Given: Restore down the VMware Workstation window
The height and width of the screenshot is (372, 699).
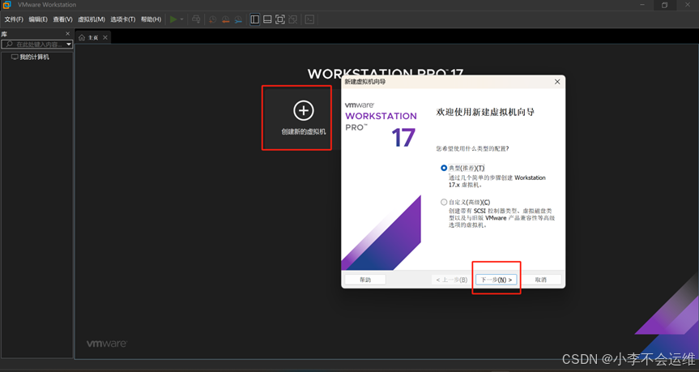Looking at the screenshot, I should [664, 5].
